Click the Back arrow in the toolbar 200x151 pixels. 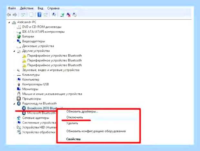click(9, 15)
